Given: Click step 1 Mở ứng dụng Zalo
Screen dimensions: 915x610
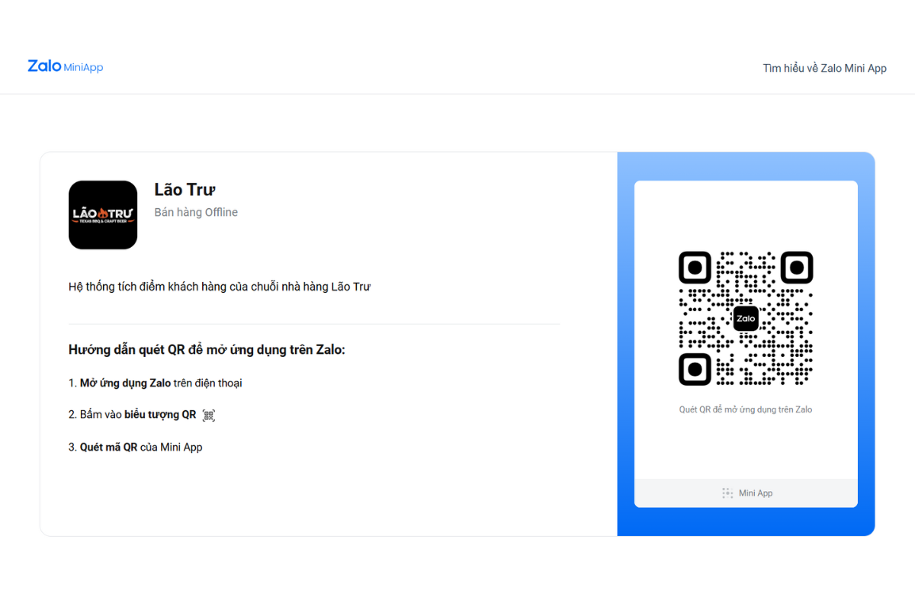Looking at the screenshot, I should point(156,383).
